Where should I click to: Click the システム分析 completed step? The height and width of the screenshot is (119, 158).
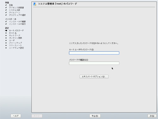[15, 10]
